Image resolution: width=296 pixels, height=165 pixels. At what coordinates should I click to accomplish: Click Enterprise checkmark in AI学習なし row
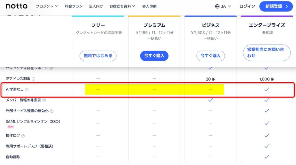267,89
